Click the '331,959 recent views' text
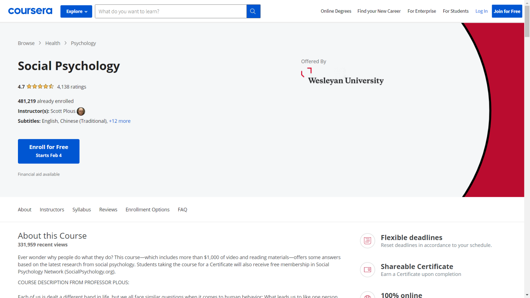Image resolution: width=530 pixels, height=298 pixels. click(43, 245)
